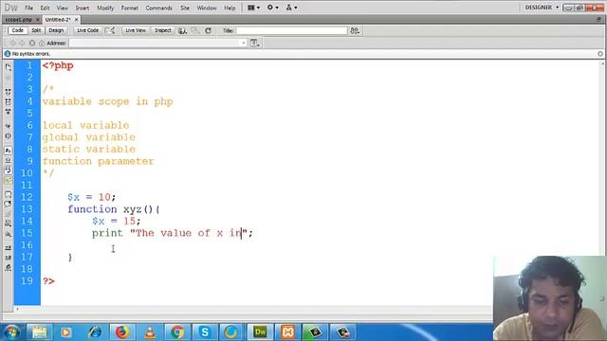
Task: Open the Live View options dropdown after Address
Action: click(x=254, y=43)
